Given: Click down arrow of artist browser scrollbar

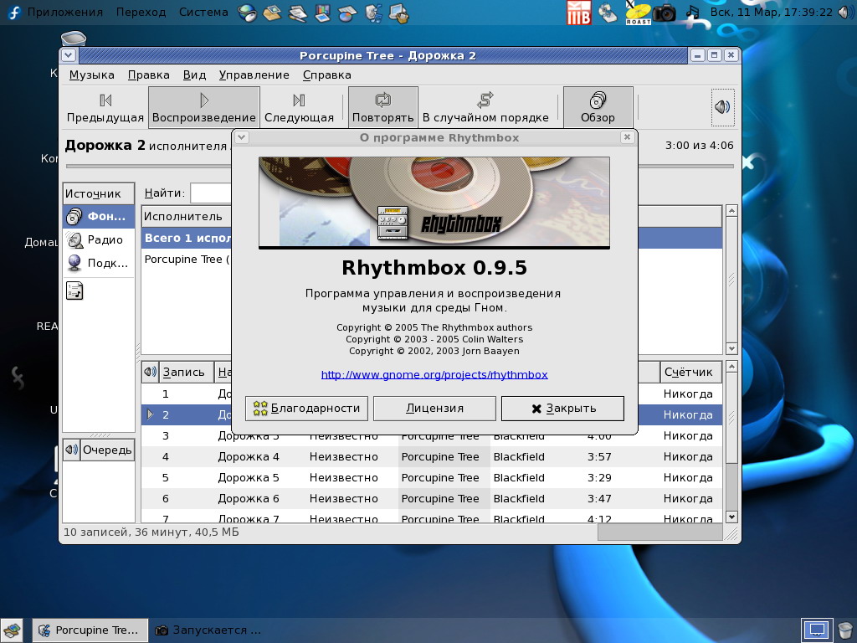Looking at the screenshot, I should [x=731, y=348].
